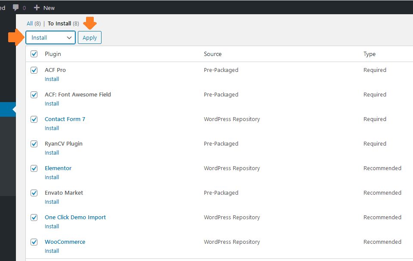Click Pre-Packaged source for ACF Pro

coord(221,70)
